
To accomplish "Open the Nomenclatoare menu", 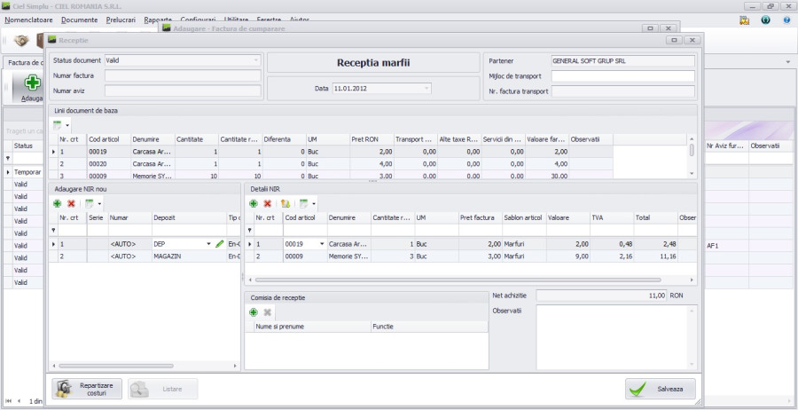I will pos(28,19).
